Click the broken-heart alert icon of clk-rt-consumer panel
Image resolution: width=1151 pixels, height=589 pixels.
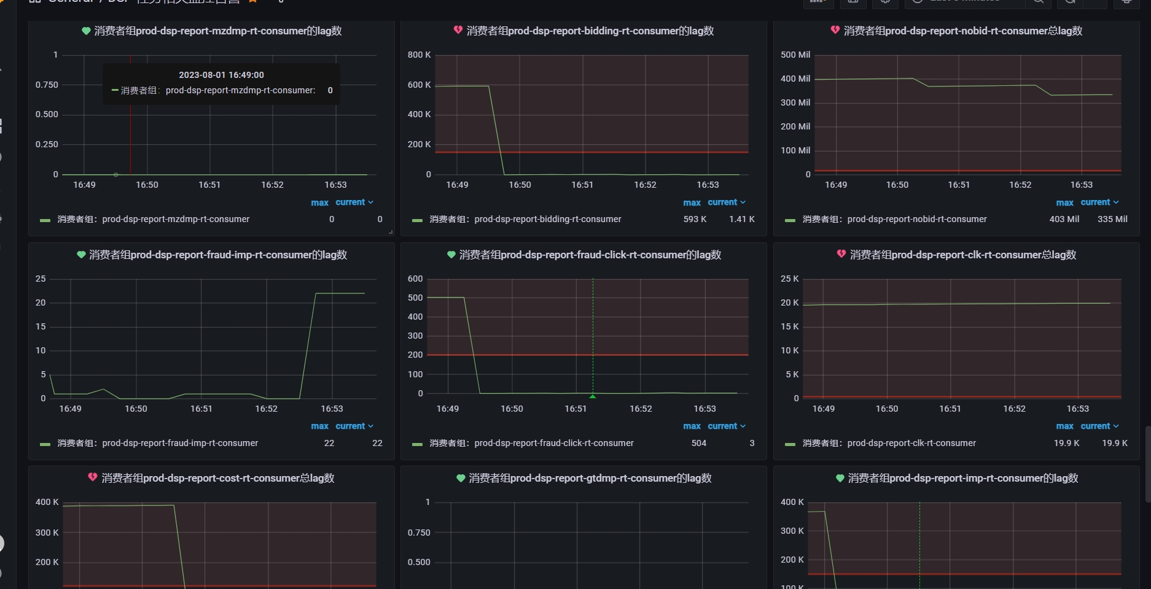[841, 254]
